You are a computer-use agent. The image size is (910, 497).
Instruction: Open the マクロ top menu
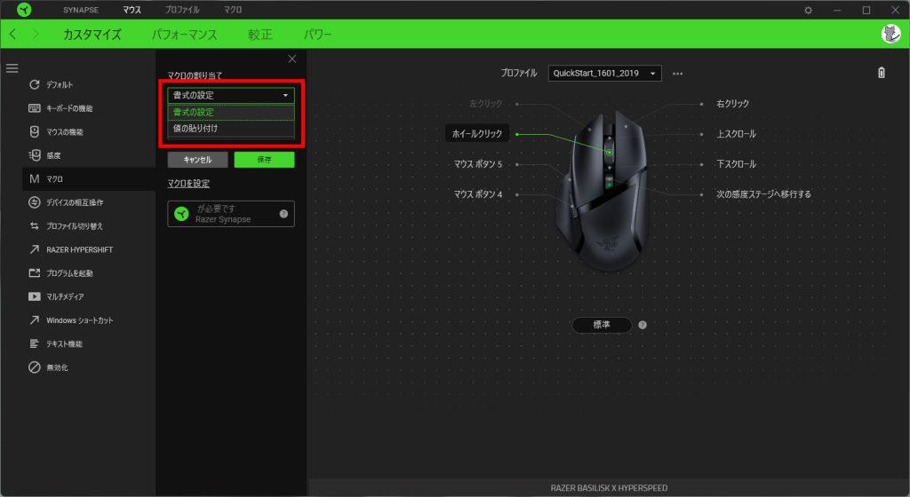233,10
